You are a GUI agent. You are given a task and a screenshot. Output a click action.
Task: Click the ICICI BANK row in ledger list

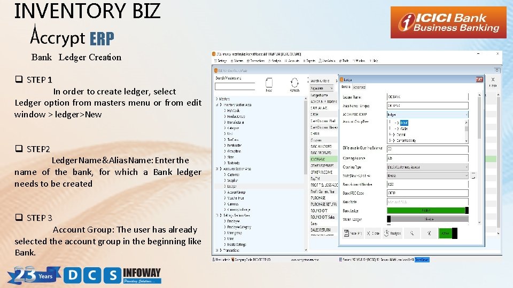(x=324, y=159)
